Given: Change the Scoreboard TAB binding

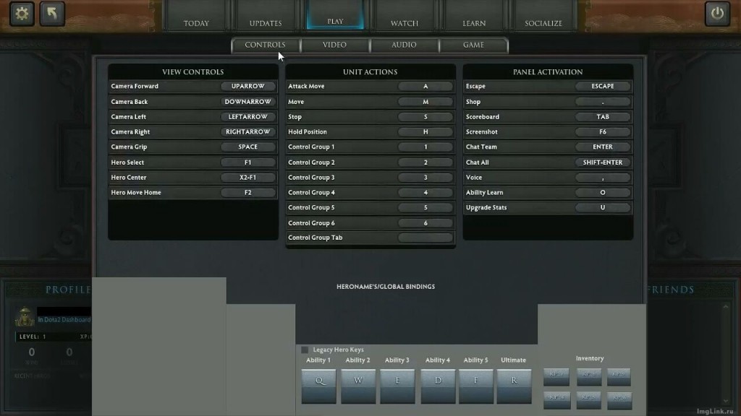Looking at the screenshot, I should (603, 117).
